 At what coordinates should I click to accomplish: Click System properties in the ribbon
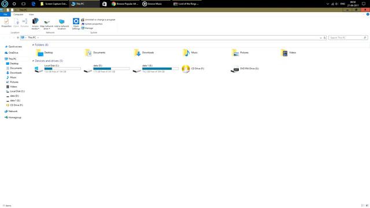pos(92,24)
